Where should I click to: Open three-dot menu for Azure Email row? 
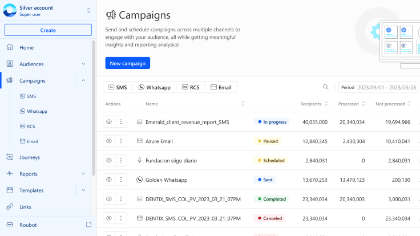(x=120, y=141)
